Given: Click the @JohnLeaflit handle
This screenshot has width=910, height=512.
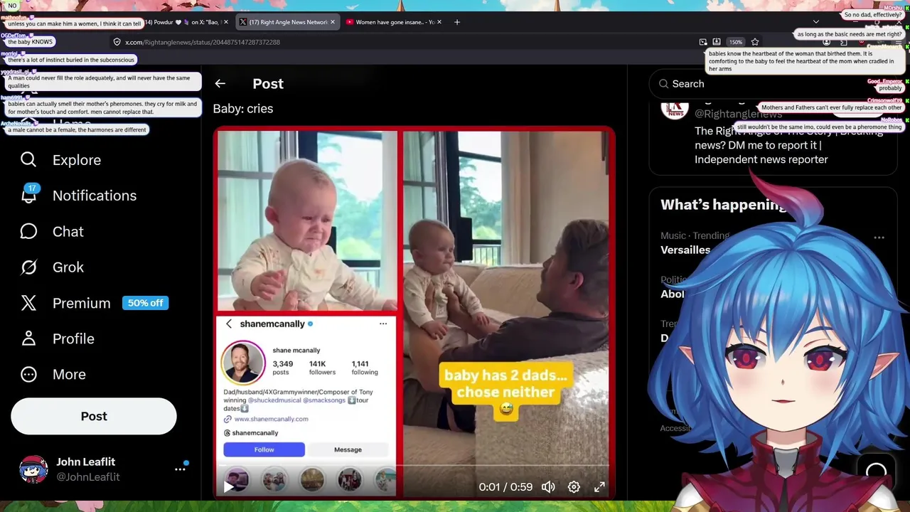Looking at the screenshot, I should (88, 477).
